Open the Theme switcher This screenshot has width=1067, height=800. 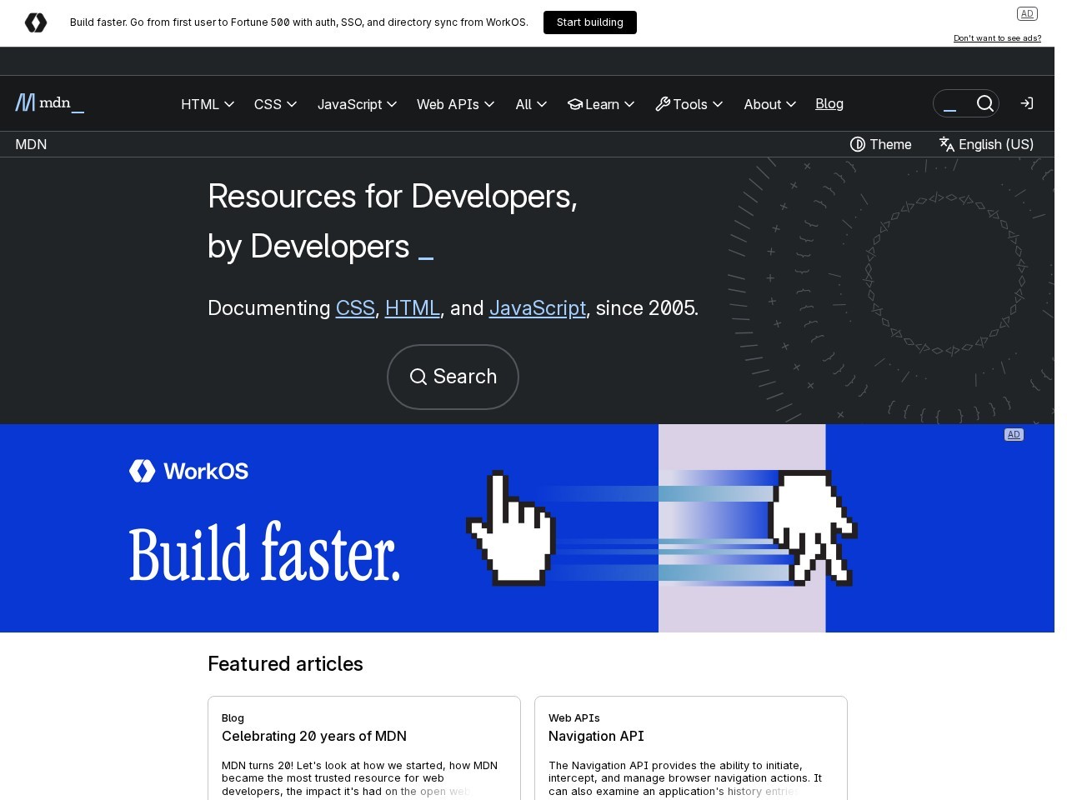coord(880,144)
